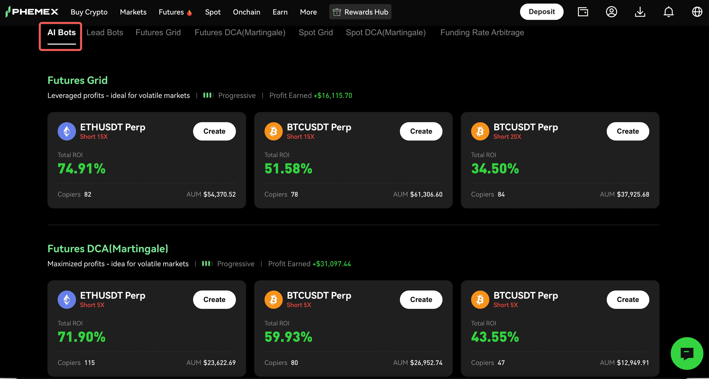The image size is (709, 379).
Task: Create the ETHUSDT Short 15X grid bot
Action: (214, 131)
